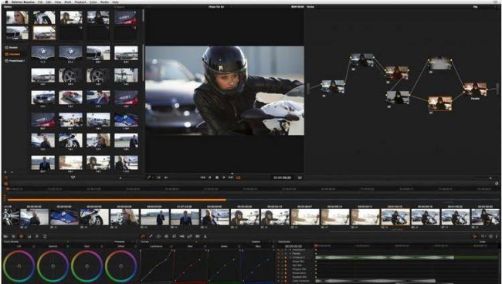Stop viewer playback
Screen dimensions: 502x284
tap(217, 177)
